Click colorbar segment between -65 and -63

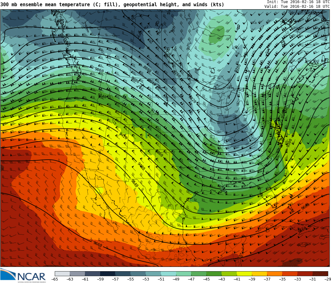tap(62, 273)
